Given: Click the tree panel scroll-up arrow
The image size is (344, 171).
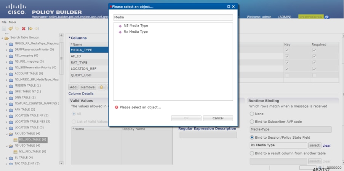Looking at the screenshot, I should point(61,35).
